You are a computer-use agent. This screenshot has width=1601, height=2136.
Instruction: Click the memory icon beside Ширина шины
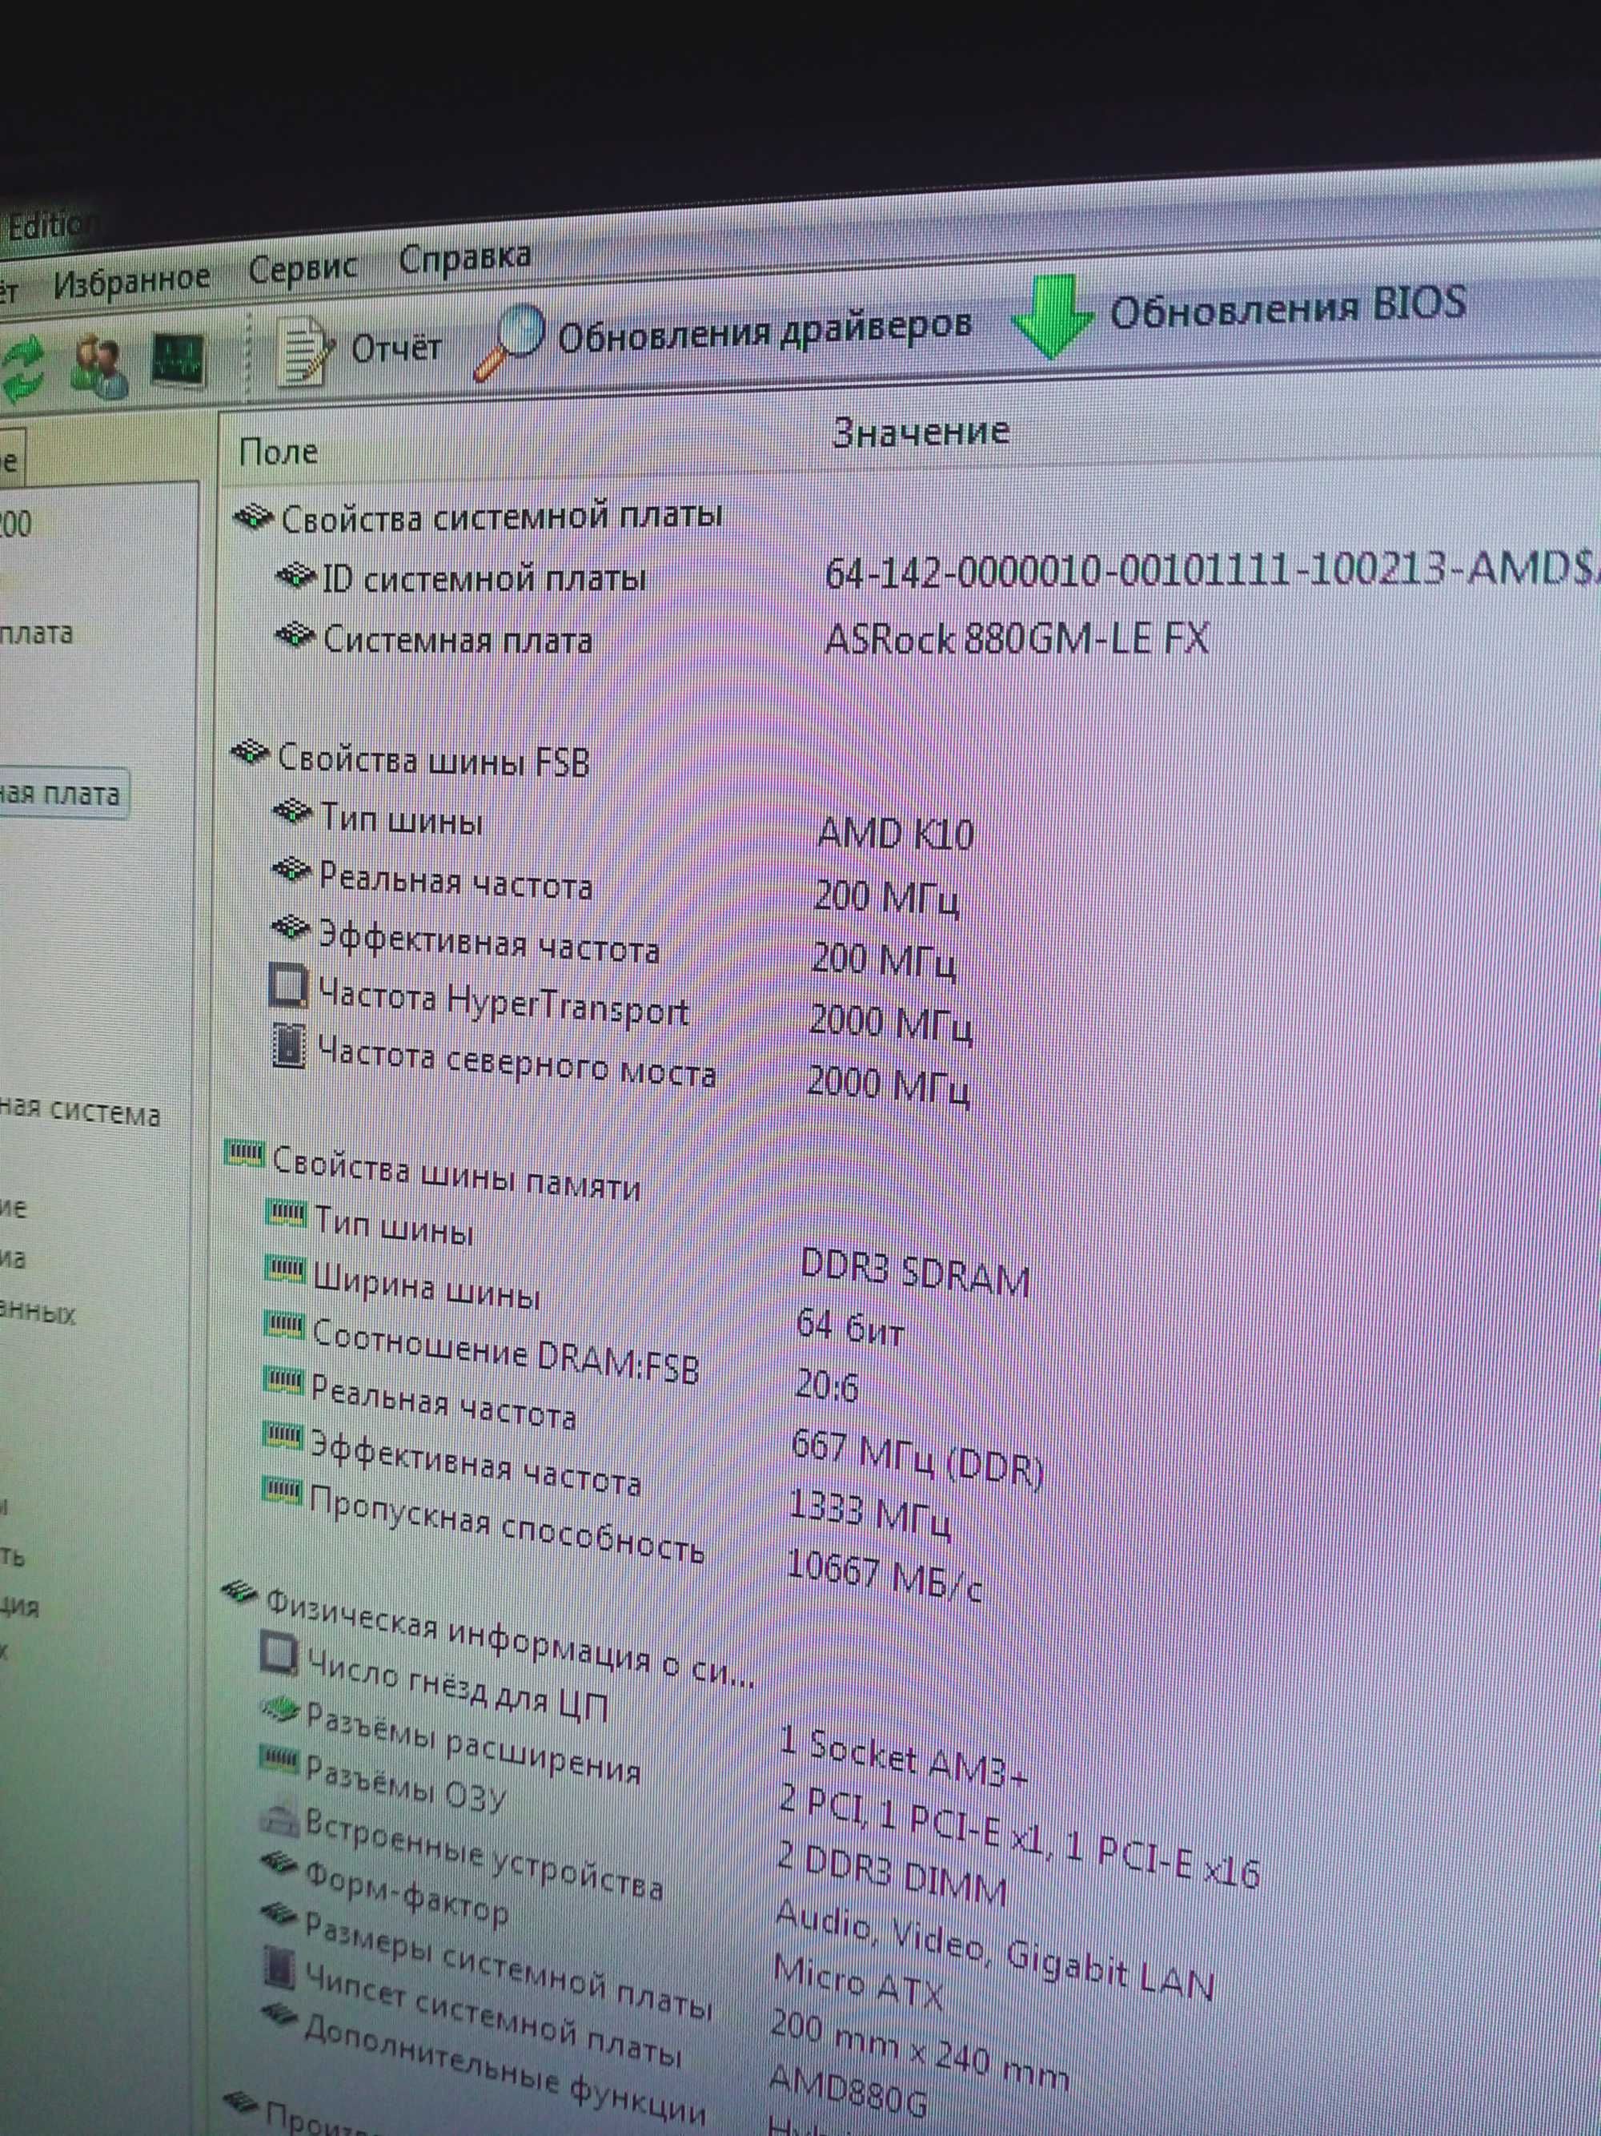pos(283,1268)
